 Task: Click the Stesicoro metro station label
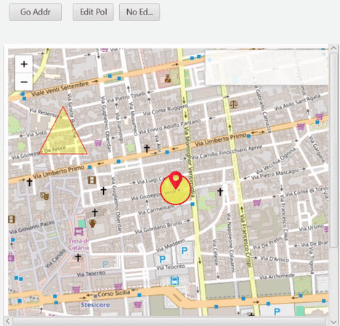click(95, 305)
